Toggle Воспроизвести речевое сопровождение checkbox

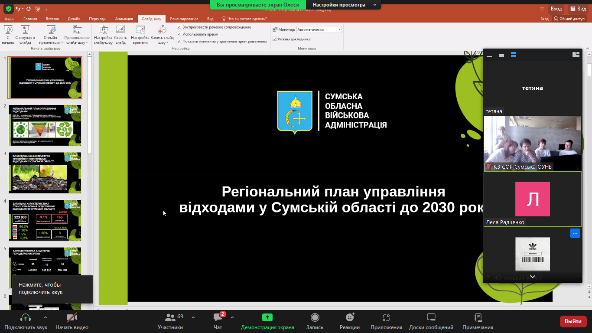click(179, 27)
